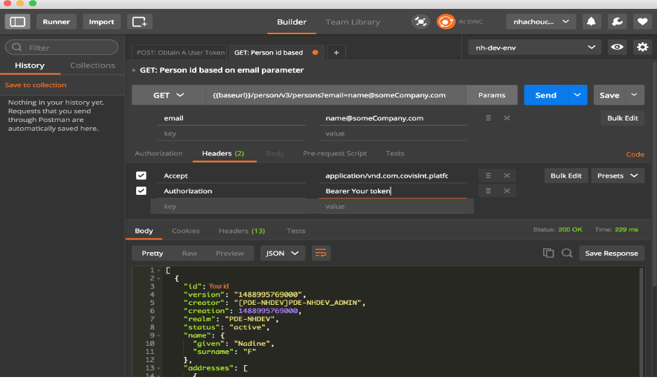Open a new window icon

pyautogui.click(x=139, y=22)
